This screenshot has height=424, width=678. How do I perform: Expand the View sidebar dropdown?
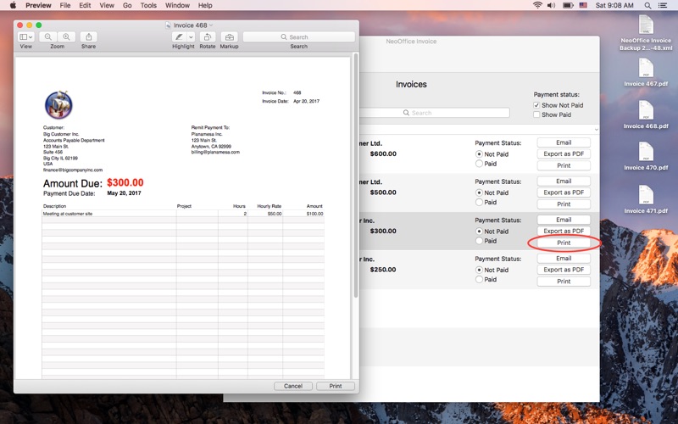tap(26, 37)
